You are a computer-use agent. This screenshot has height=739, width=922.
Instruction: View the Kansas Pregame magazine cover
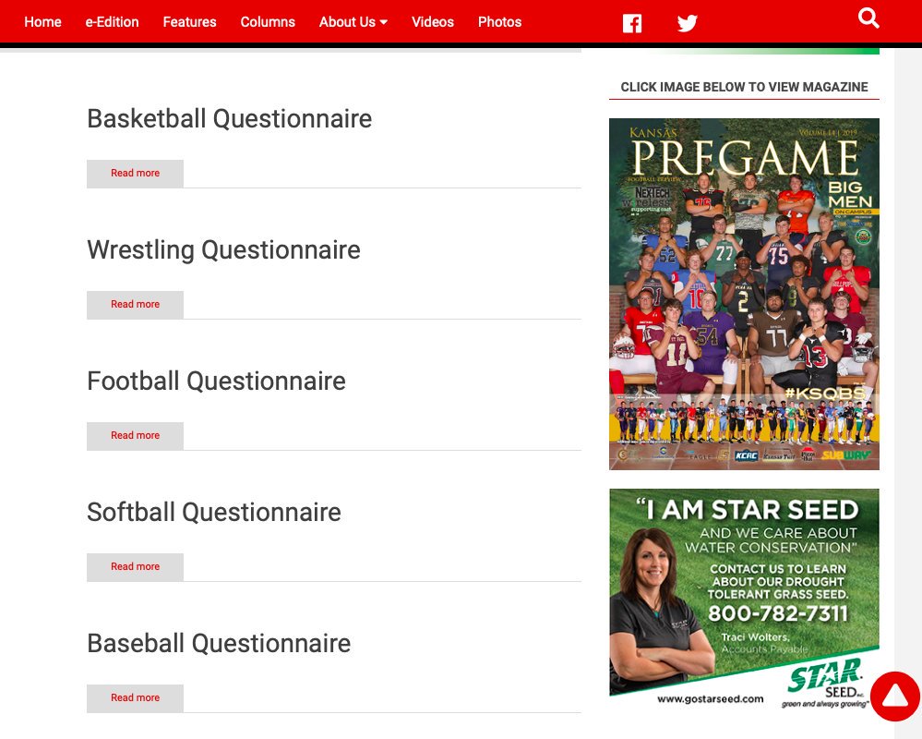tap(744, 294)
